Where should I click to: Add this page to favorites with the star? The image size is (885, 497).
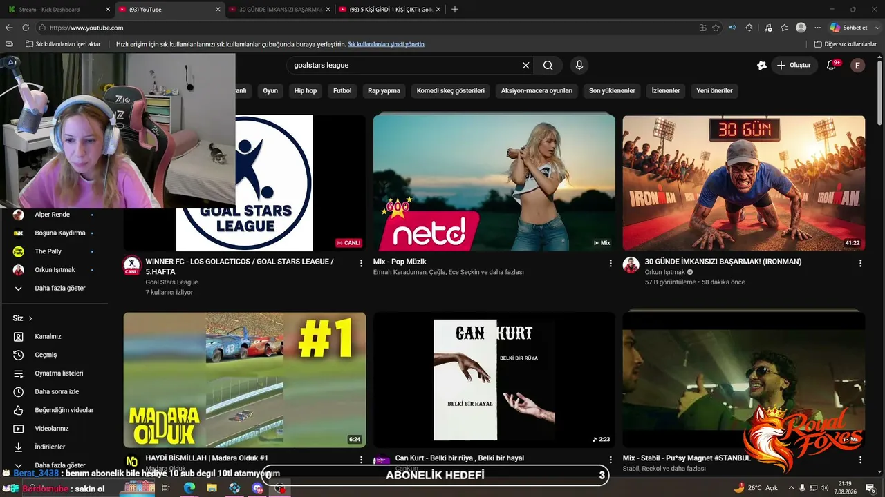click(x=716, y=28)
